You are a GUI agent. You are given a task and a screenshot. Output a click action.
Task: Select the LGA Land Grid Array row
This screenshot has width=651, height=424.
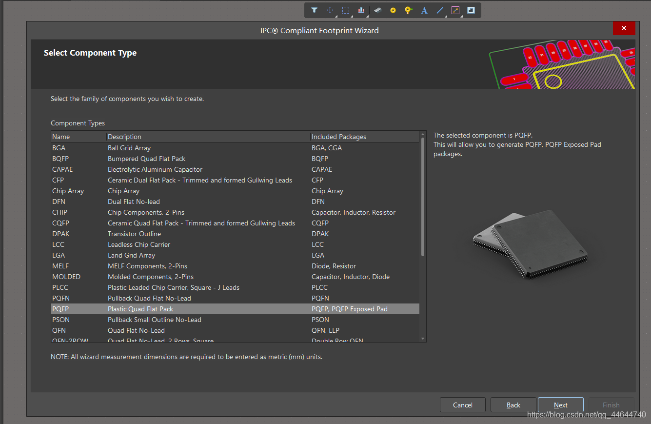235,255
